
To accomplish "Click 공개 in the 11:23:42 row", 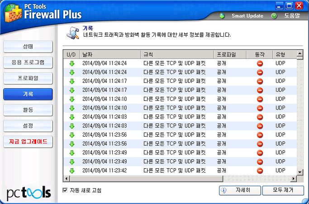I will (222, 171).
